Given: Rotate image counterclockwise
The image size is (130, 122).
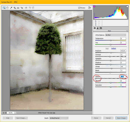Looking at the screenshot, I should click(x=30, y=8).
